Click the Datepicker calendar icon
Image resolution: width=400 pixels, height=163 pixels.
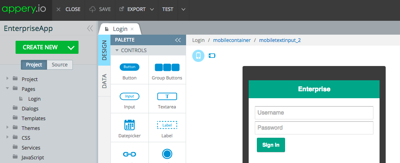[129, 125]
